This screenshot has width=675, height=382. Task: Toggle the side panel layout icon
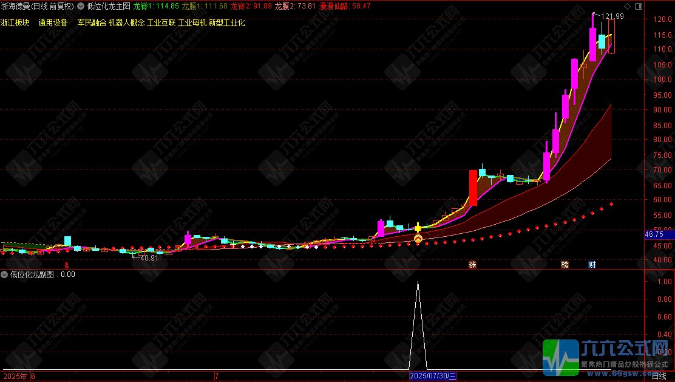pyautogui.click(x=639, y=6)
